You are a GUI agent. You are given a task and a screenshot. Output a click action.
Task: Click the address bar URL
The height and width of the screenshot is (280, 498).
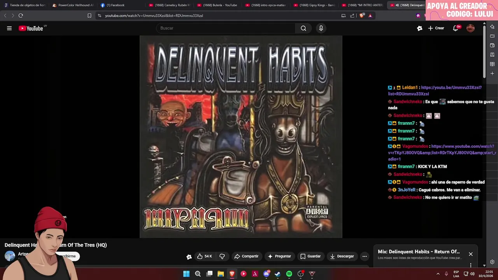[154, 16]
